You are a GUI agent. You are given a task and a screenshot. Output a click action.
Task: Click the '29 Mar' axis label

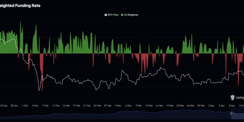(x=201, y=106)
